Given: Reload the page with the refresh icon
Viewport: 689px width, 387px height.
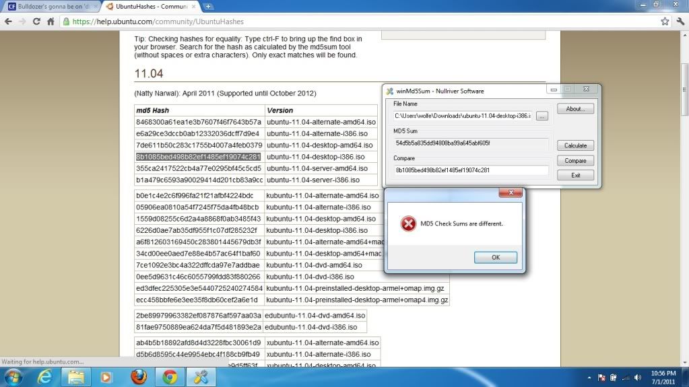Looking at the screenshot, I should [36, 21].
